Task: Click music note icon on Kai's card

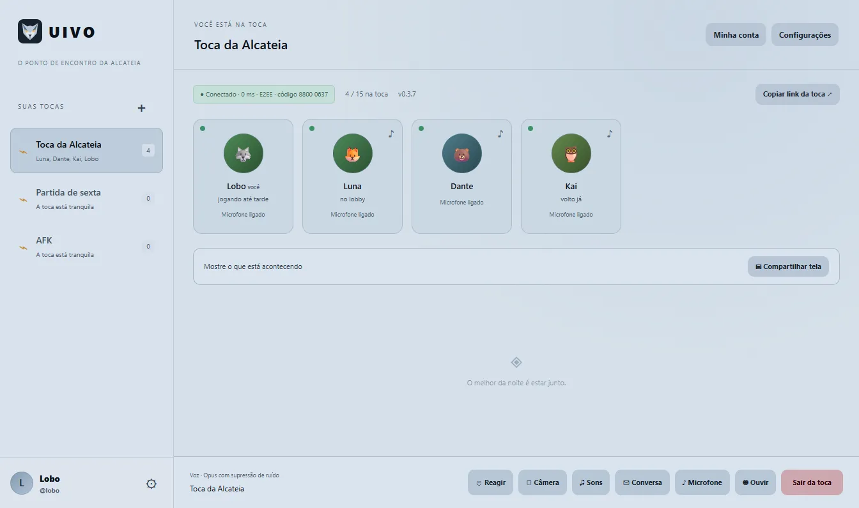Action: pos(610,134)
